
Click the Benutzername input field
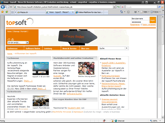pyautogui.click(x=140, y=18)
